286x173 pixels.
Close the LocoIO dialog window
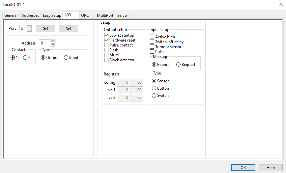click(280, 4)
